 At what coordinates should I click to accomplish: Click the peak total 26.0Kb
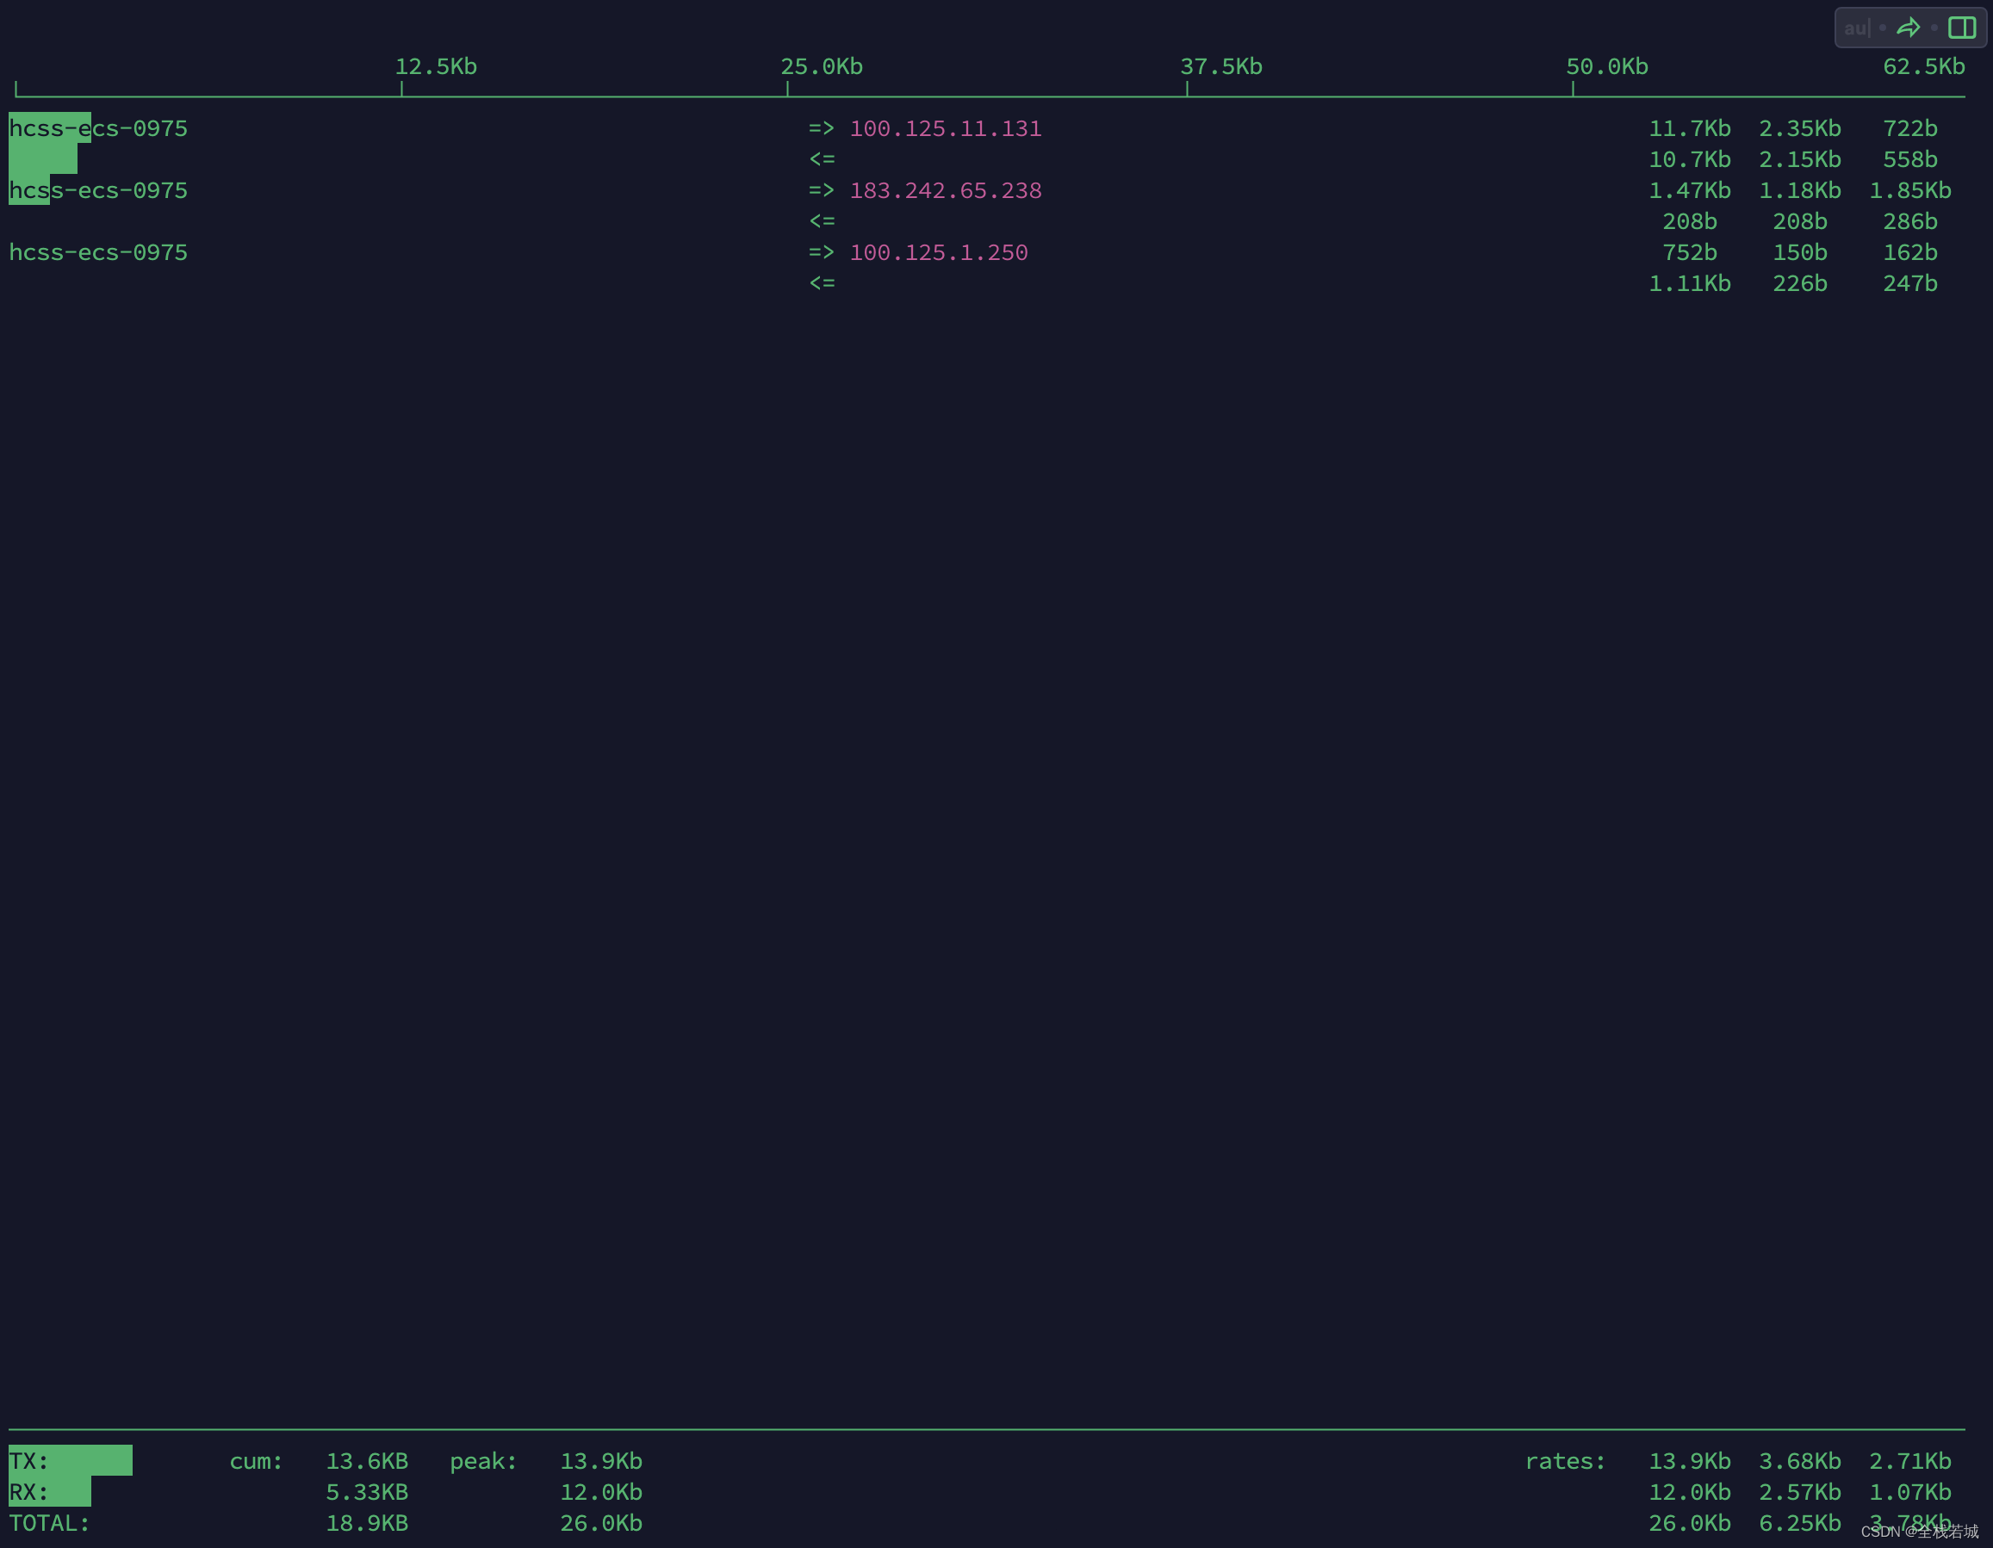[601, 1523]
